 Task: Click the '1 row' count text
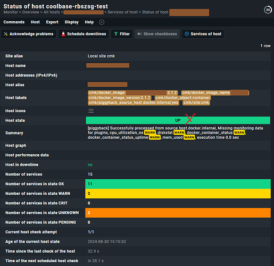265,46
